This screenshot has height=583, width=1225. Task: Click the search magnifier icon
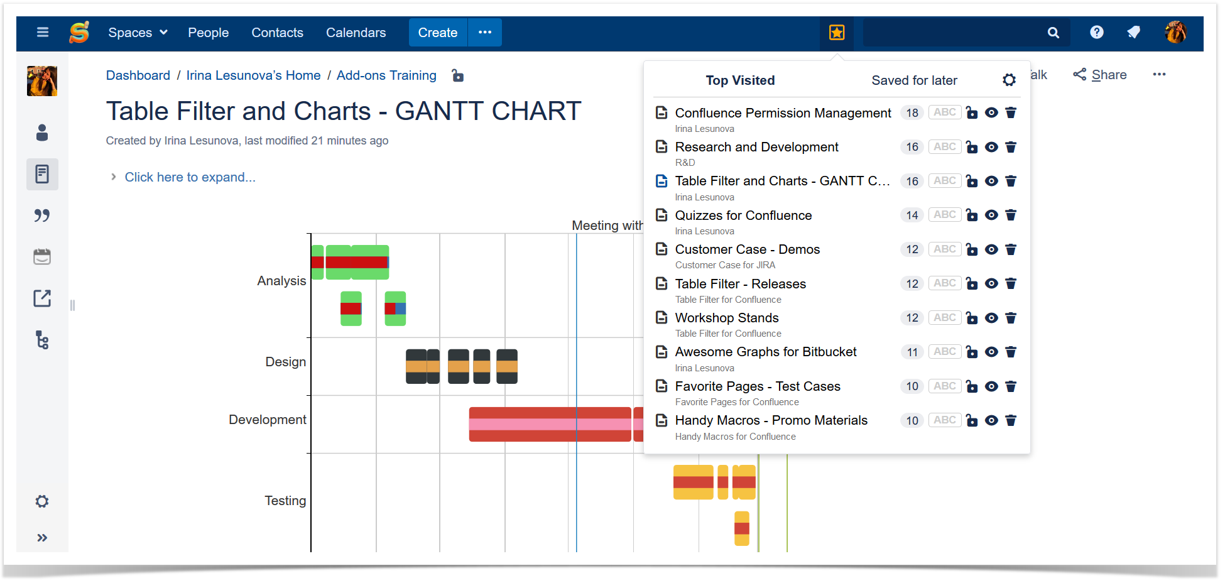(x=1053, y=33)
